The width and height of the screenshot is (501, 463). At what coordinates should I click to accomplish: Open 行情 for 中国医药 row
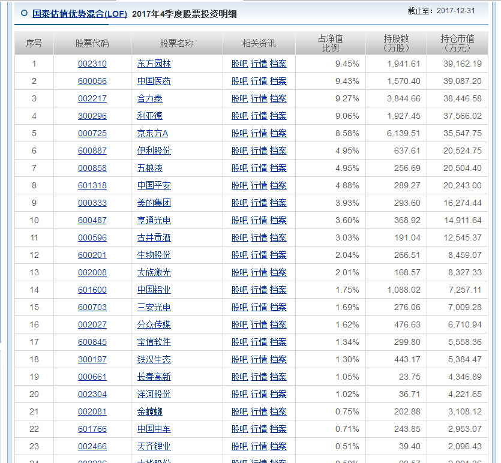259,81
